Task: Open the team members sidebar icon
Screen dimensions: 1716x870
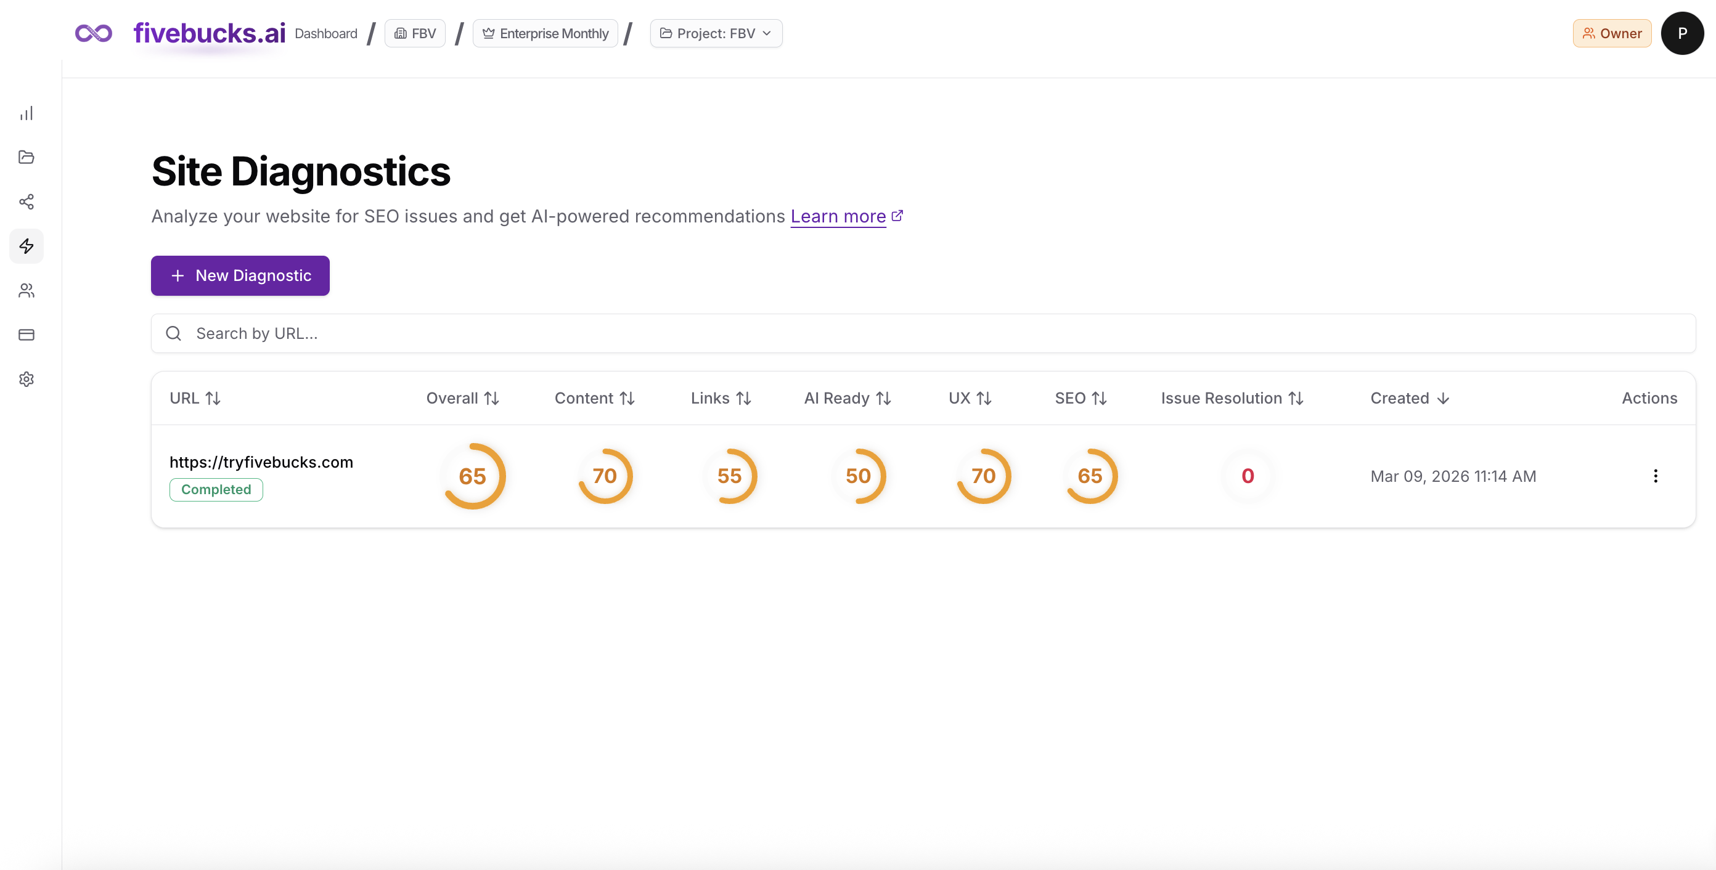Action: [x=26, y=290]
